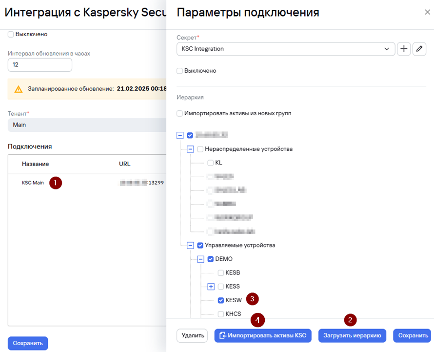Collapse the DEMO tree node
Image resolution: width=434 pixels, height=352 pixels.
200,259
